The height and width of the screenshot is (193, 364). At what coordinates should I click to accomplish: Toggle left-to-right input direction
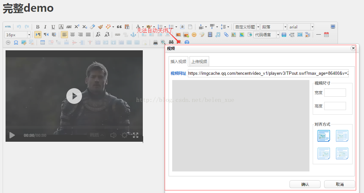point(38,35)
